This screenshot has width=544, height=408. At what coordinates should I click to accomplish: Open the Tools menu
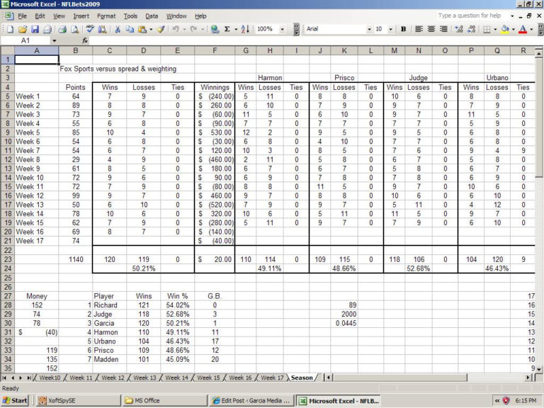click(130, 16)
